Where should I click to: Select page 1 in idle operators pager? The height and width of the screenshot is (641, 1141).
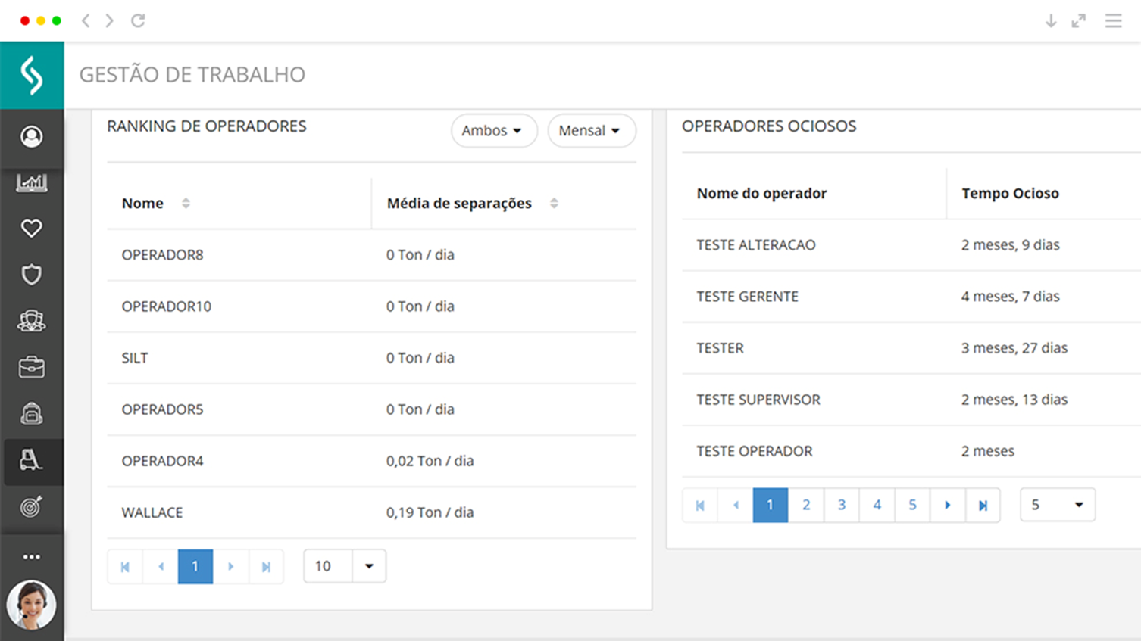pos(771,505)
